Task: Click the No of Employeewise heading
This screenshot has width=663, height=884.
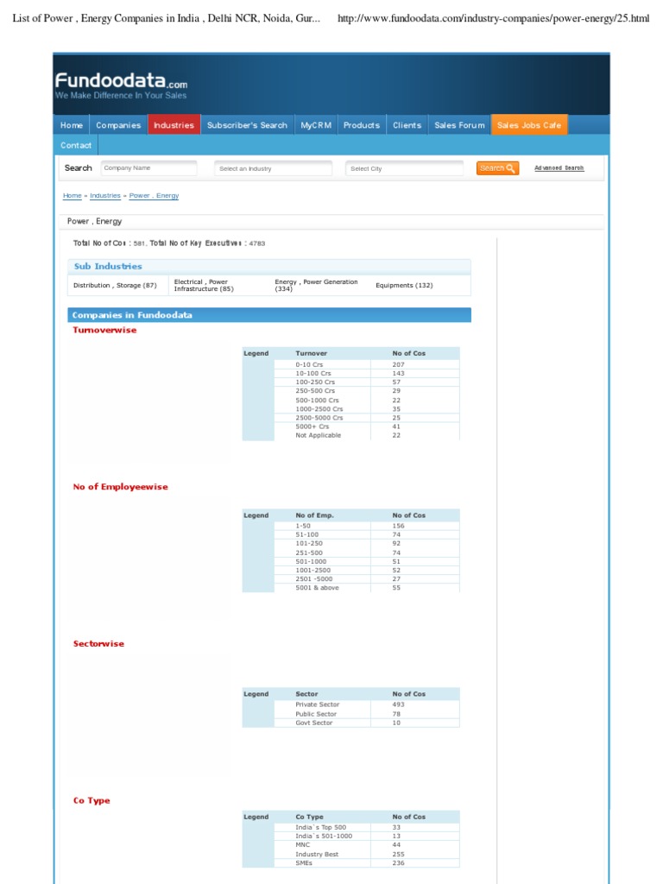Action: (x=120, y=487)
